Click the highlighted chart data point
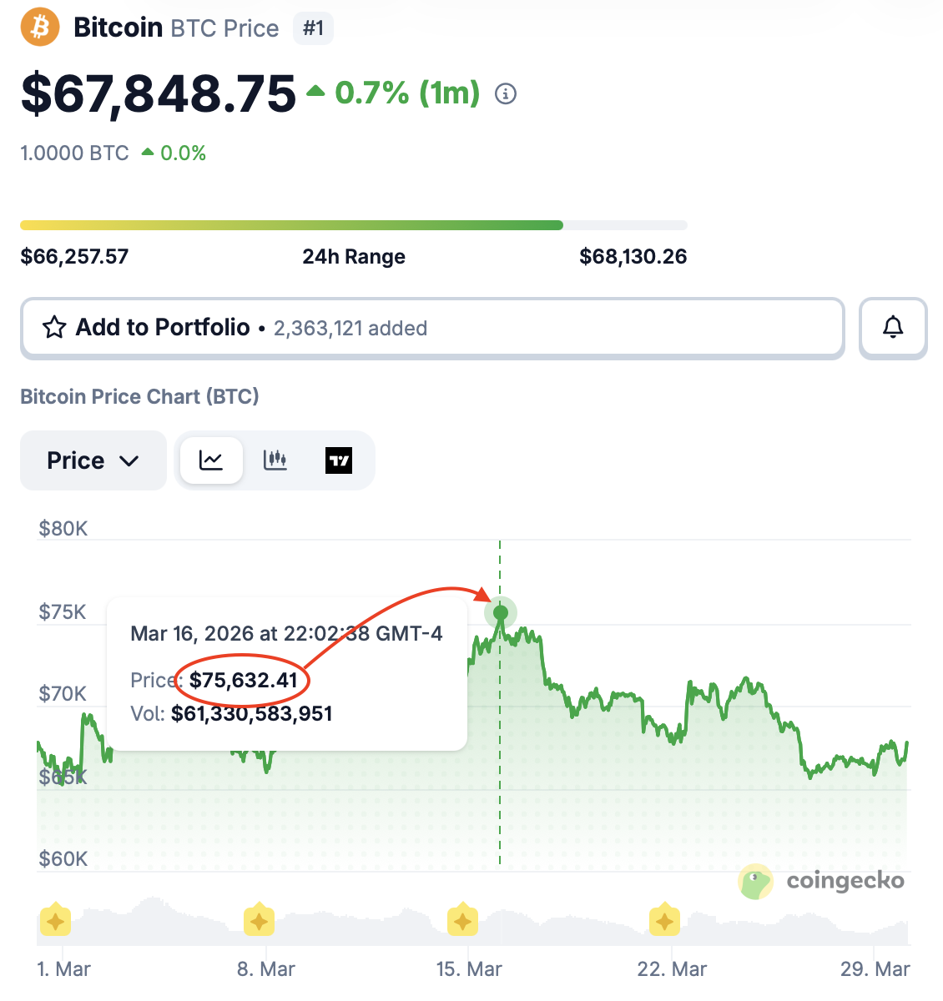The image size is (943, 1001). tap(501, 613)
